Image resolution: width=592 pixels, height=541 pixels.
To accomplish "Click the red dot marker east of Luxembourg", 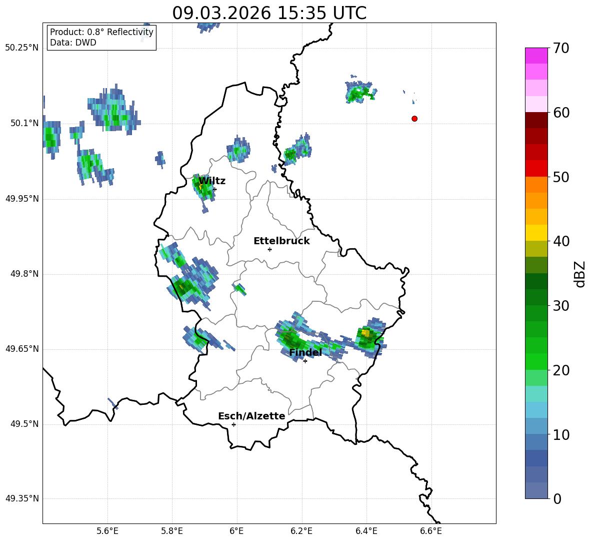I will coord(414,119).
